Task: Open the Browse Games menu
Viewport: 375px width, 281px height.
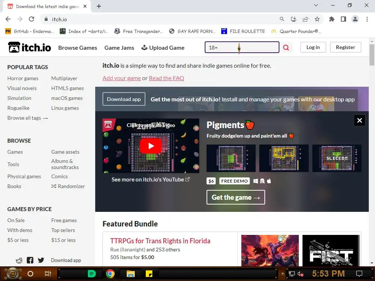Action: point(78,48)
